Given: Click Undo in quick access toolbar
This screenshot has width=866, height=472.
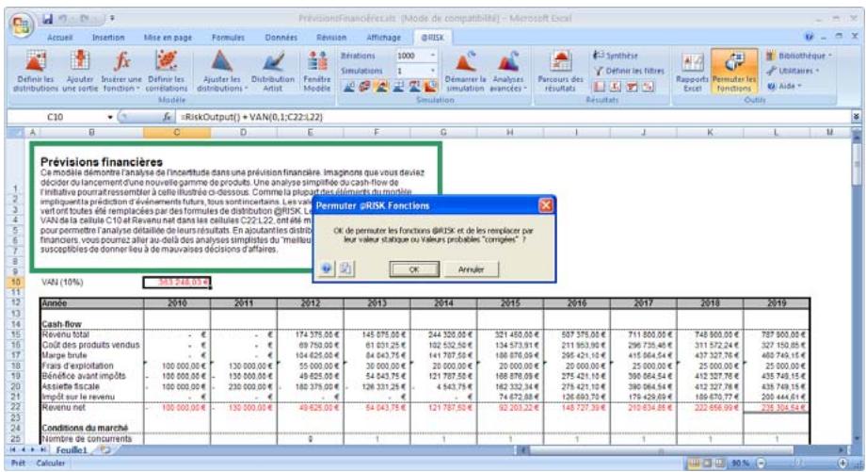Looking at the screenshot, I should pos(63,19).
